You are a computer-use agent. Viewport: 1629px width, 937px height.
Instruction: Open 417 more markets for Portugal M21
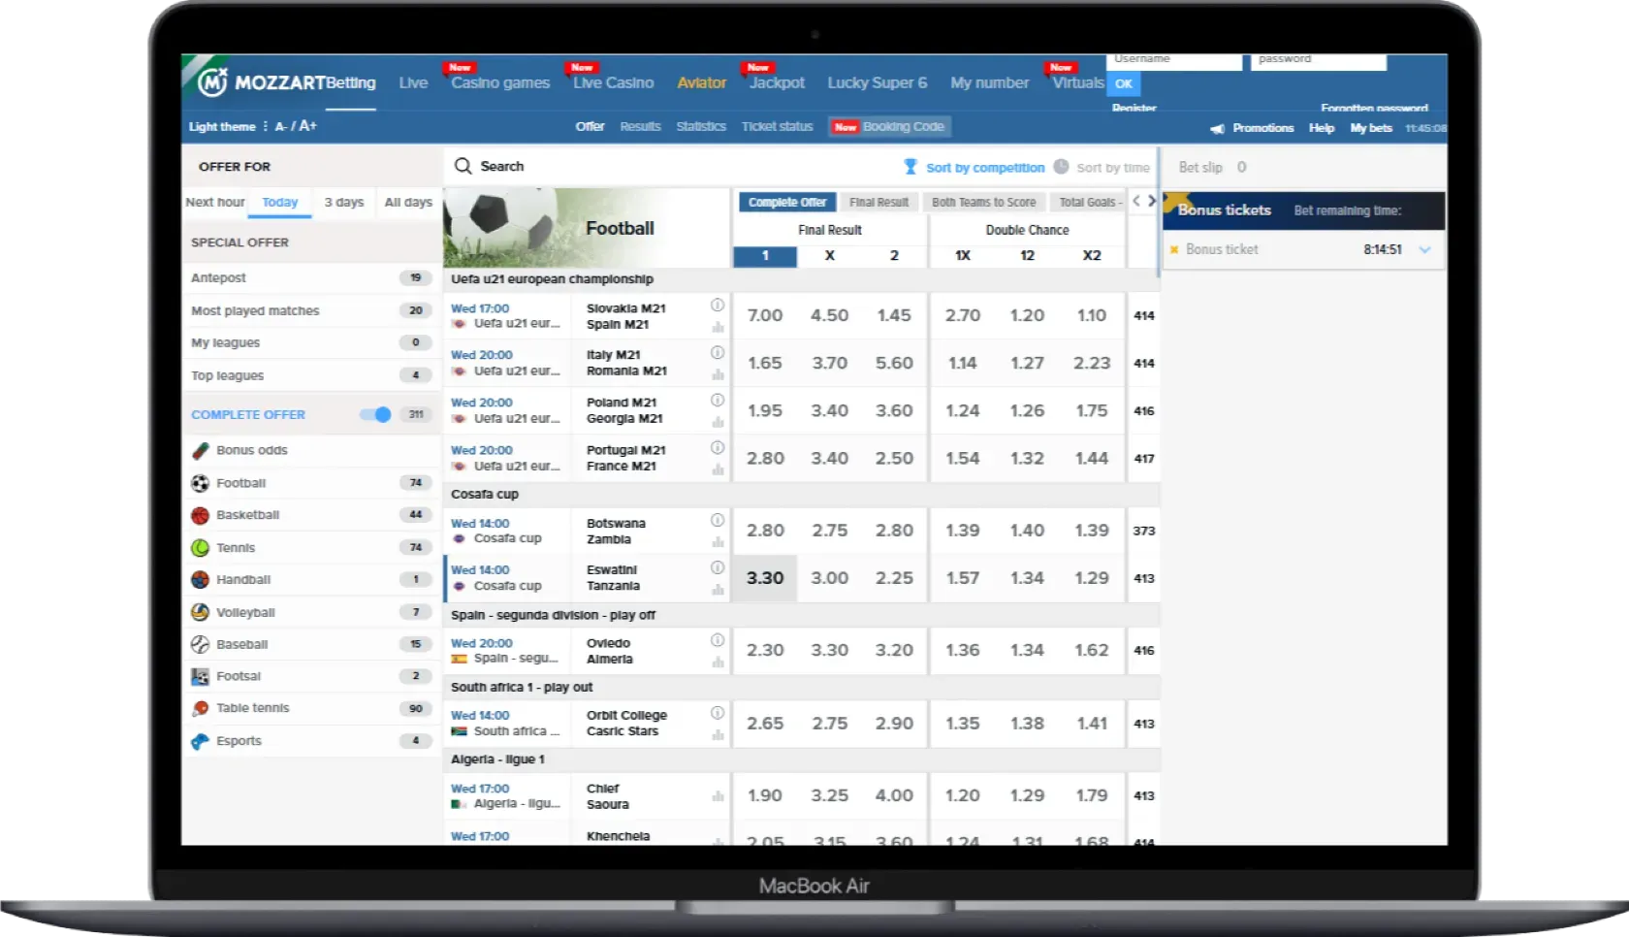pos(1144,458)
